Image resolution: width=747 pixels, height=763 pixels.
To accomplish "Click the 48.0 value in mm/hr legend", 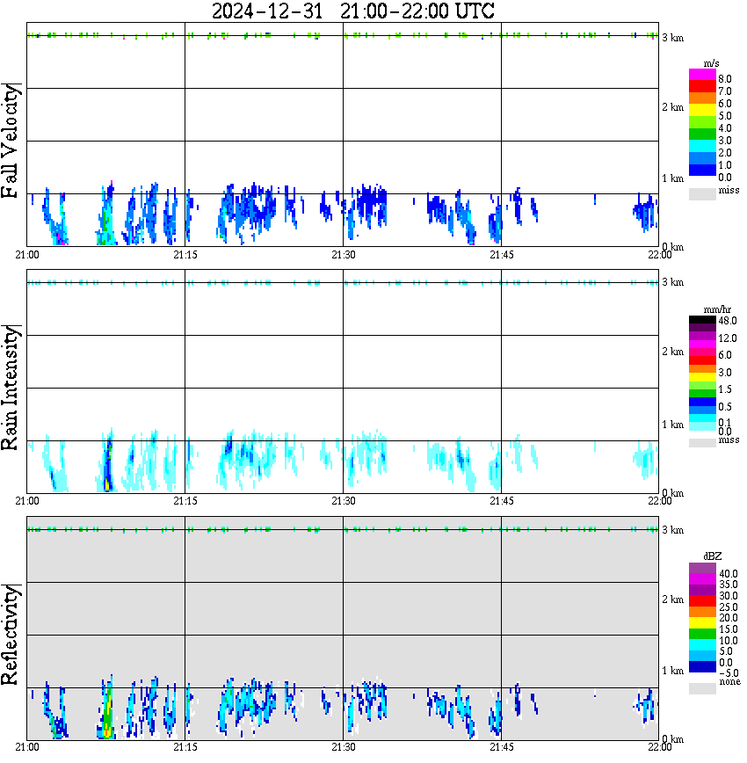I will (x=728, y=321).
